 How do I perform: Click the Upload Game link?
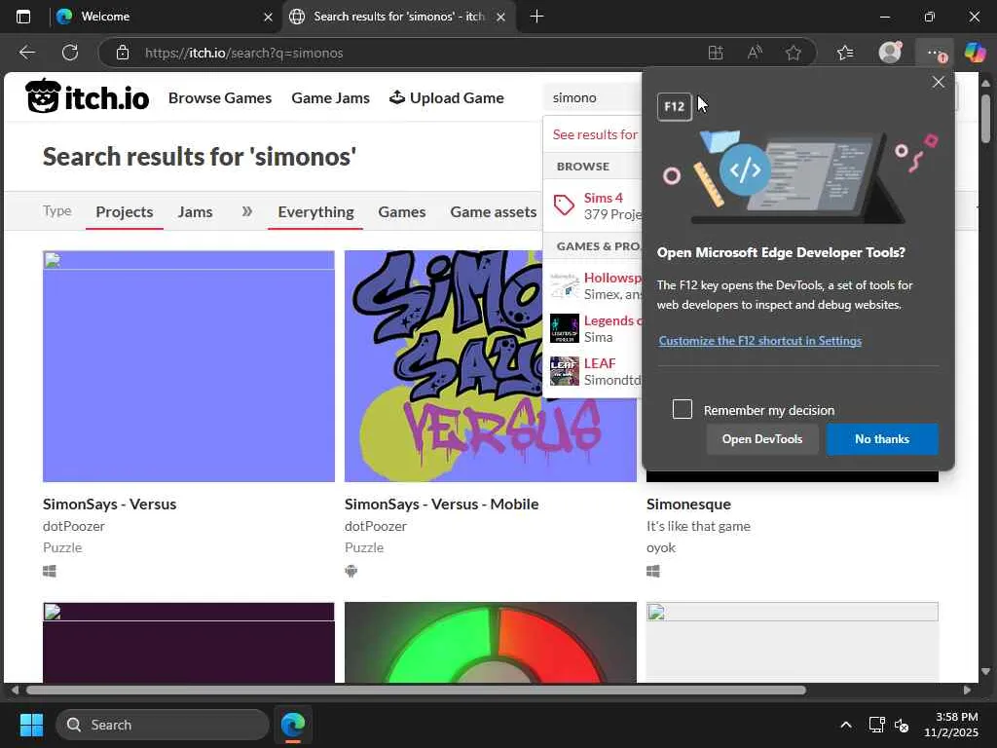click(446, 98)
